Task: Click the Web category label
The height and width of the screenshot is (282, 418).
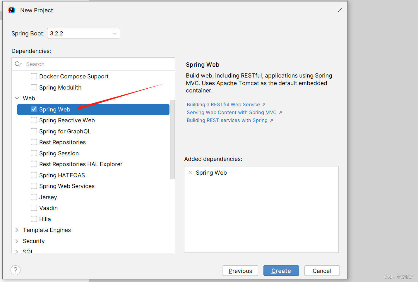Action: pyautogui.click(x=29, y=98)
